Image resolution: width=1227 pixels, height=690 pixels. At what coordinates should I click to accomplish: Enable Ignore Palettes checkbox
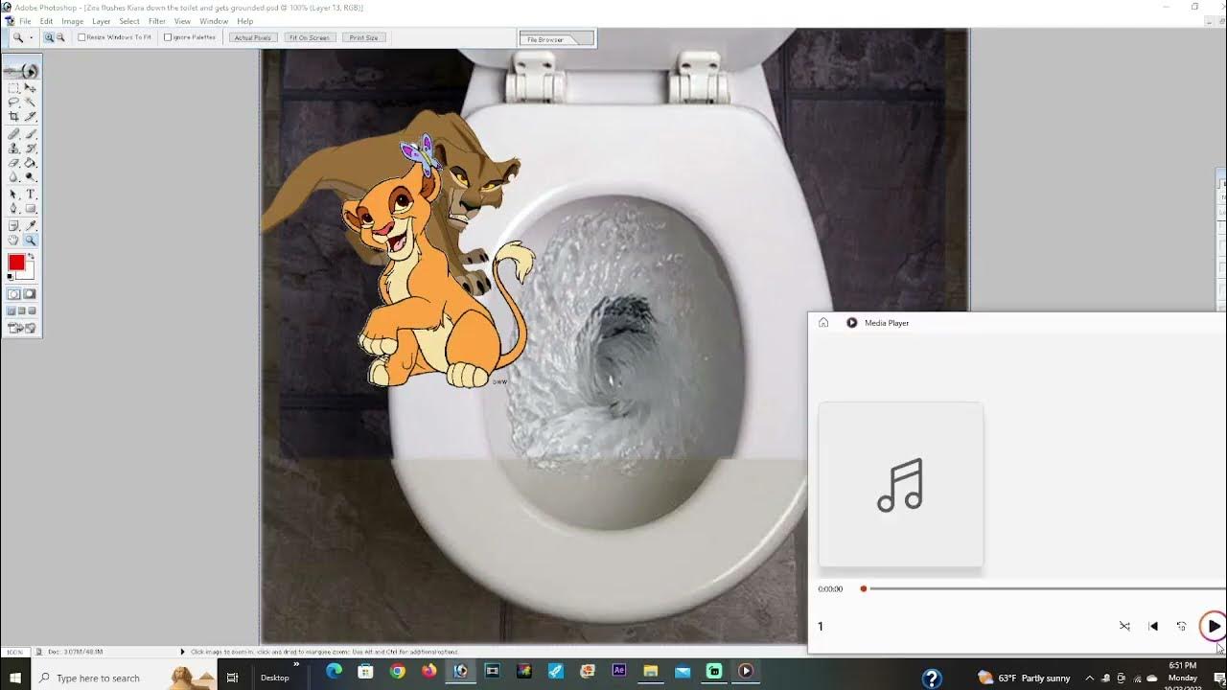pyautogui.click(x=168, y=37)
